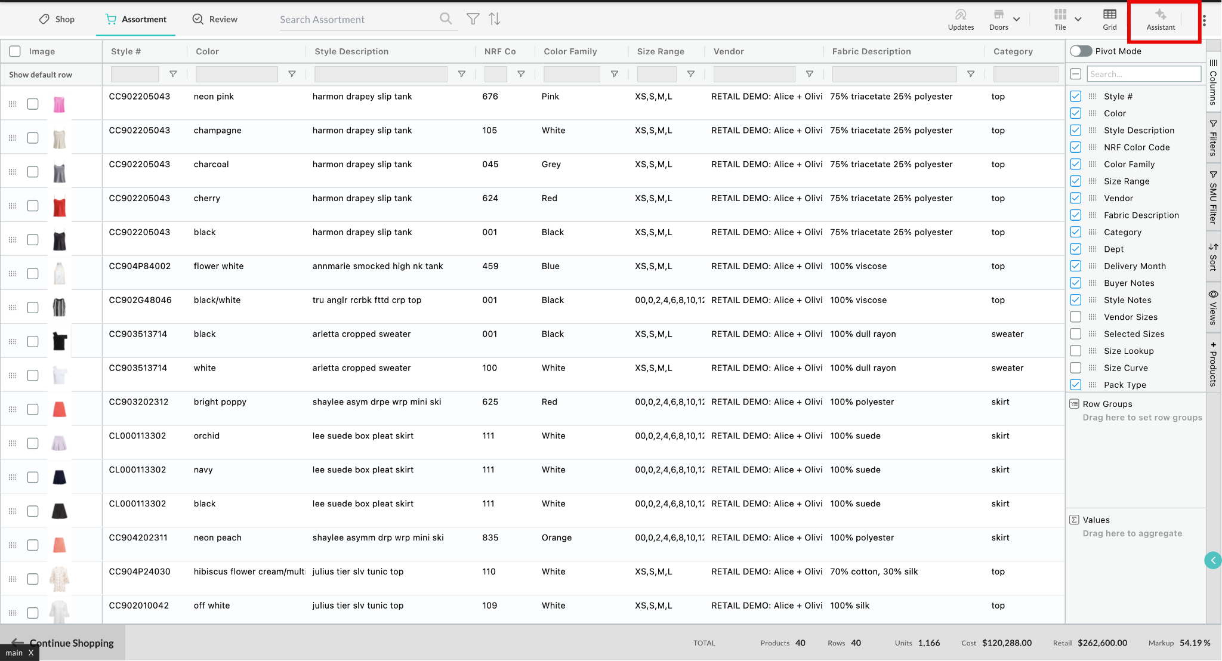Switch to the Review tab
Viewport: 1222px width, 661px height.
(x=215, y=19)
